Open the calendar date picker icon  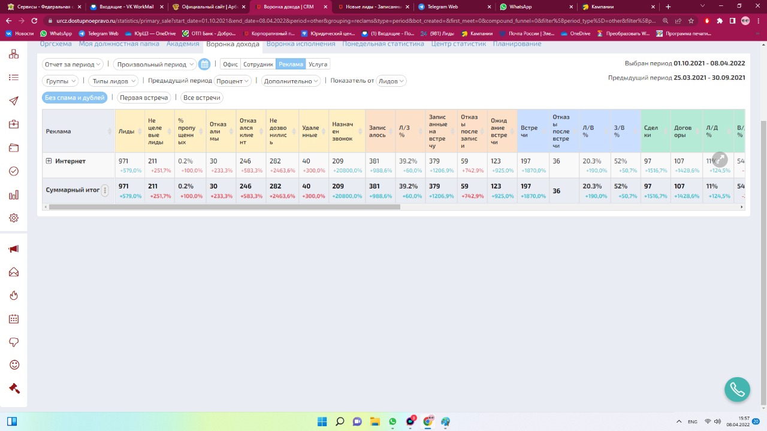click(204, 64)
